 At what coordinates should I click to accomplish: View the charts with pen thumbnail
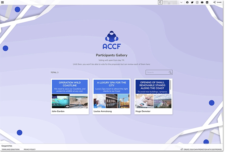tap(144, 101)
